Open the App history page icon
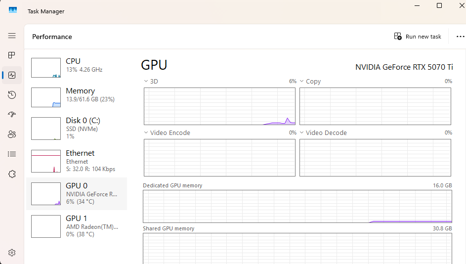Viewport: 466px width, 264px height. pyautogui.click(x=12, y=95)
